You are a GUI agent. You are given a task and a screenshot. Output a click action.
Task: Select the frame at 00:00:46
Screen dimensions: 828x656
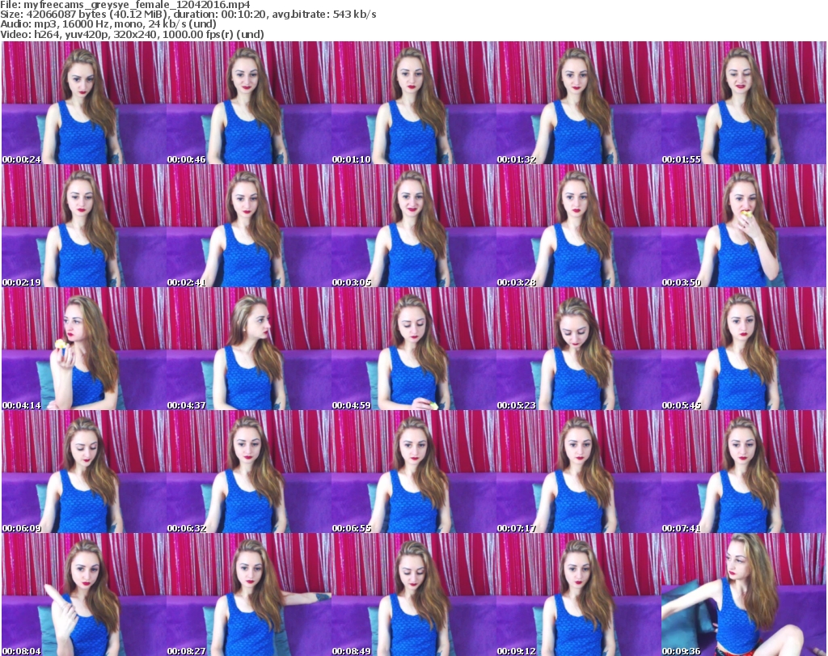click(248, 103)
